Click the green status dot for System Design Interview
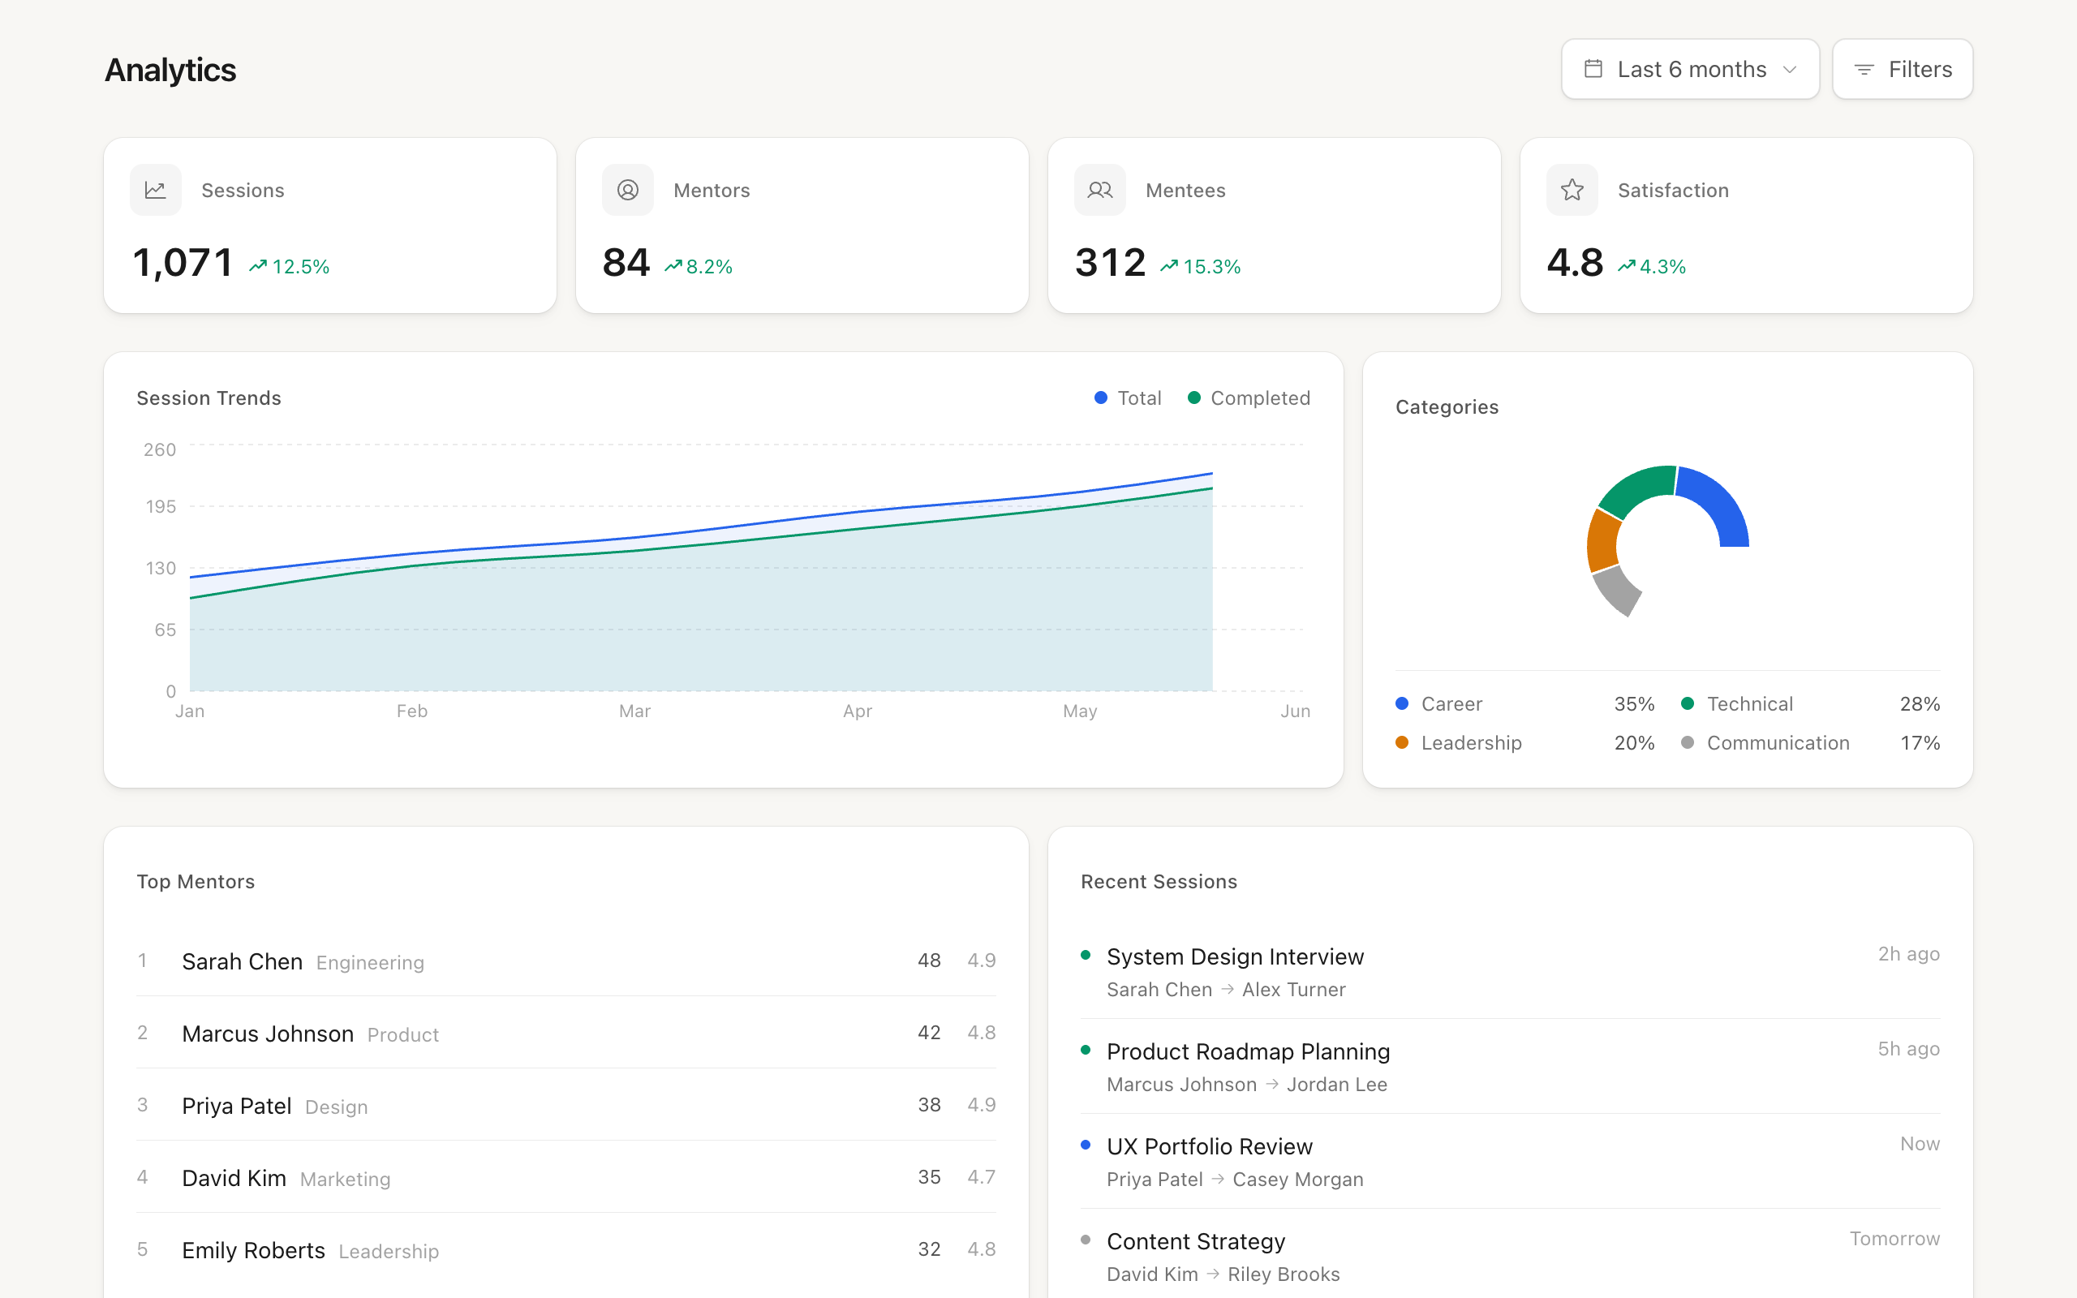 [1086, 955]
